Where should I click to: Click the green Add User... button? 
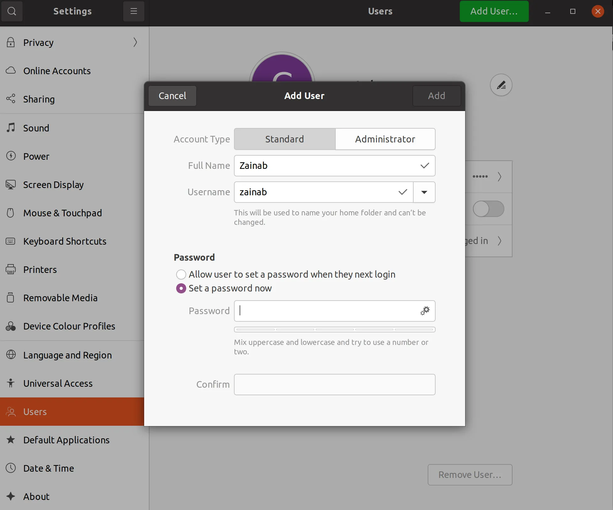(x=494, y=11)
